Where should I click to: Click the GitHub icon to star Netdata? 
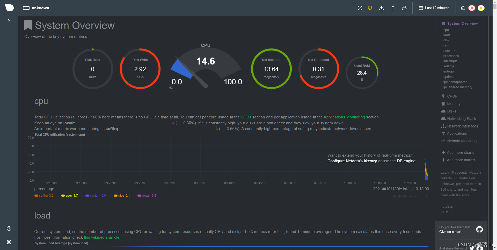479,229
